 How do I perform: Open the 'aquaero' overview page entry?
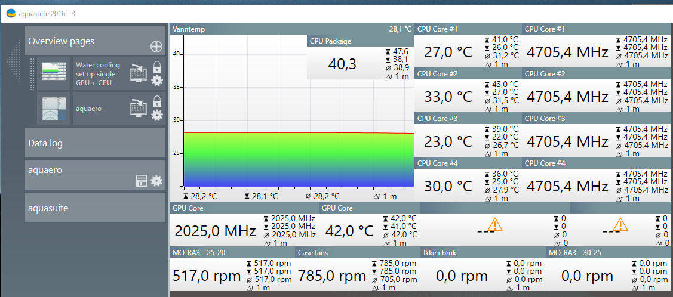pos(89,109)
